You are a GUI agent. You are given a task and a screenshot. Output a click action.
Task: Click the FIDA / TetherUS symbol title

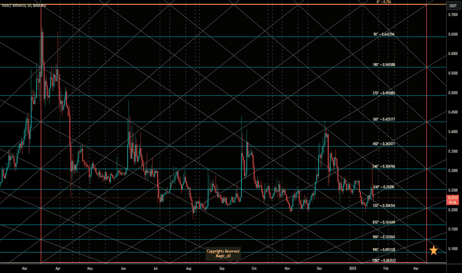pos(24,5)
